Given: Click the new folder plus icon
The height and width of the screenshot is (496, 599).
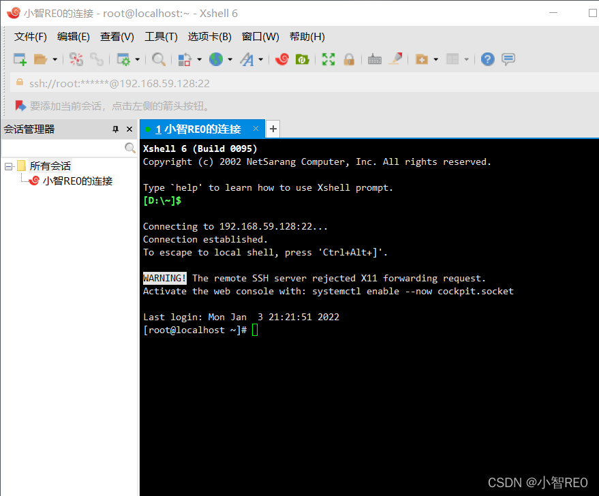Looking at the screenshot, I should [x=421, y=59].
